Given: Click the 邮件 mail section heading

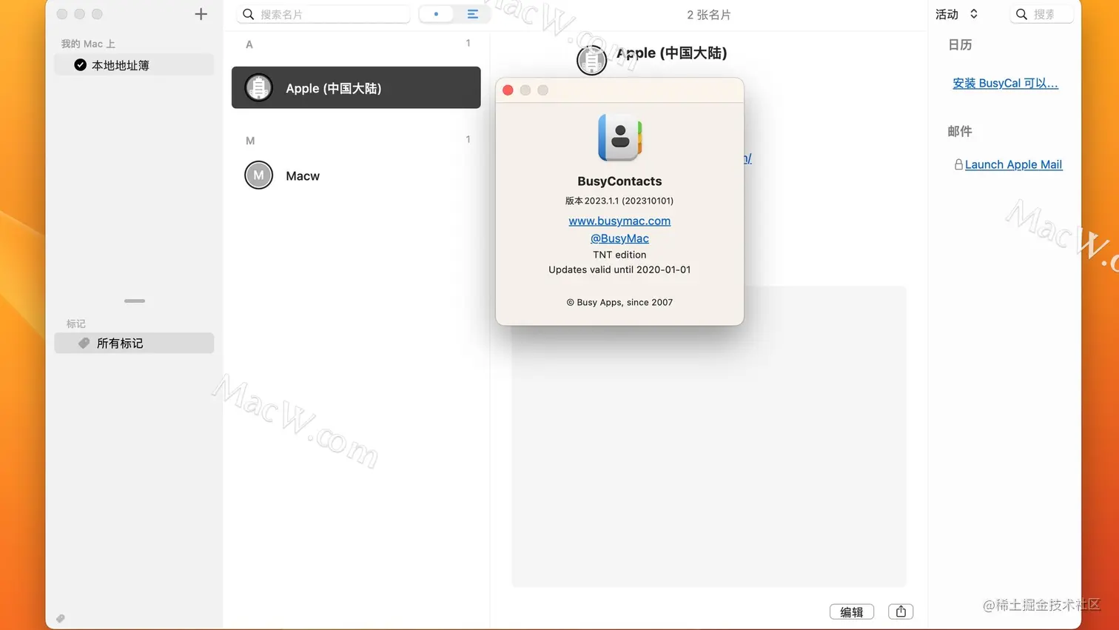Looking at the screenshot, I should coord(960,131).
